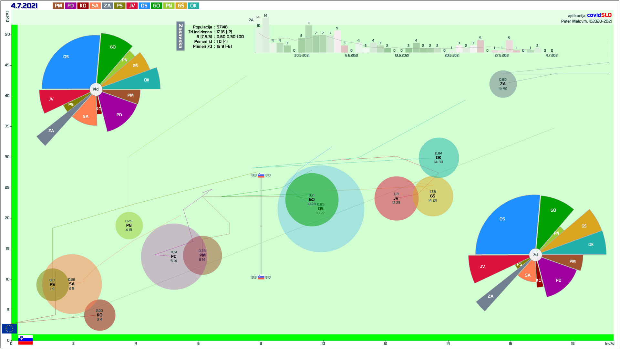
Task: Open the covidSLO application link
Action: pos(599,15)
